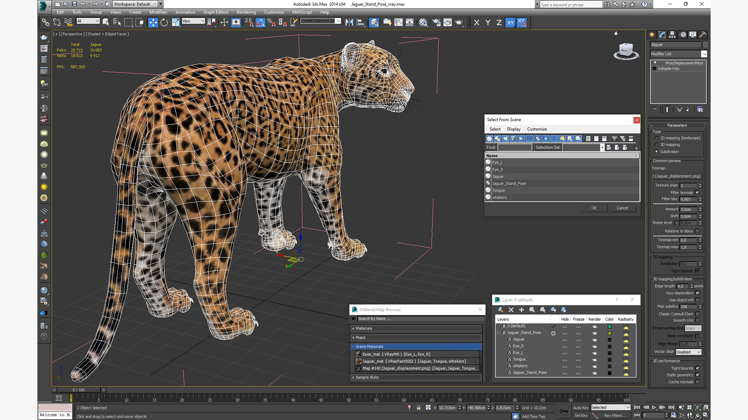748x420 pixels.
Task: Click the Mirror tool icon
Action: coord(349,22)
